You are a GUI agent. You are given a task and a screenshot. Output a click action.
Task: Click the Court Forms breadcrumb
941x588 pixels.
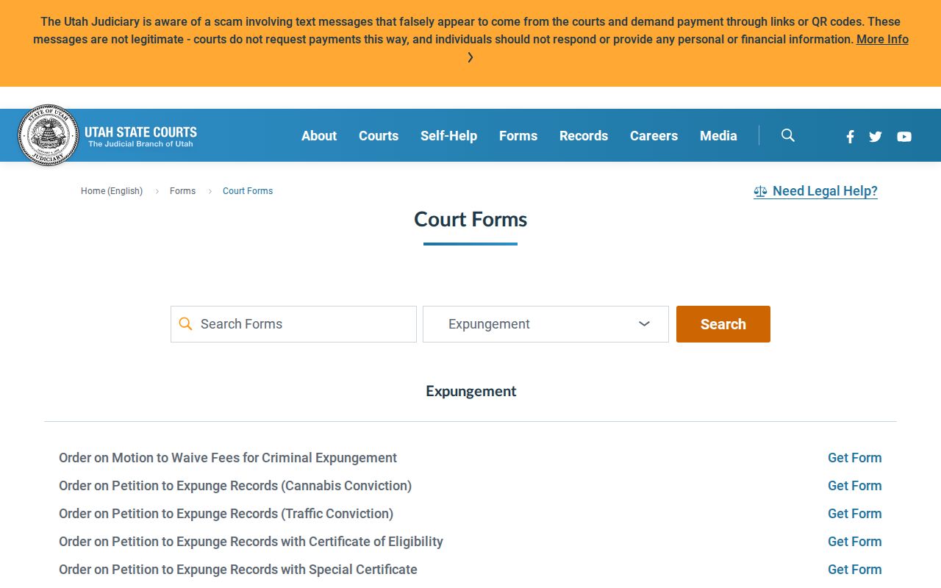pyautogui.click(x=248, y=190)
